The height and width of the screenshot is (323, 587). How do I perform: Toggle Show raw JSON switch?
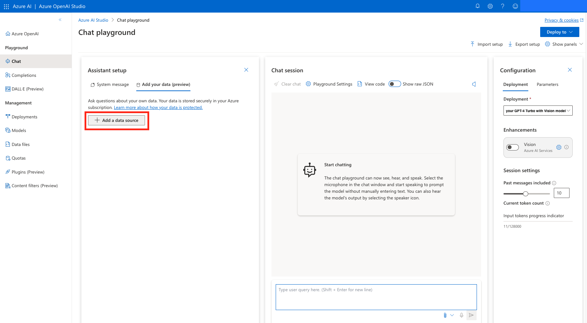point(395,84)
